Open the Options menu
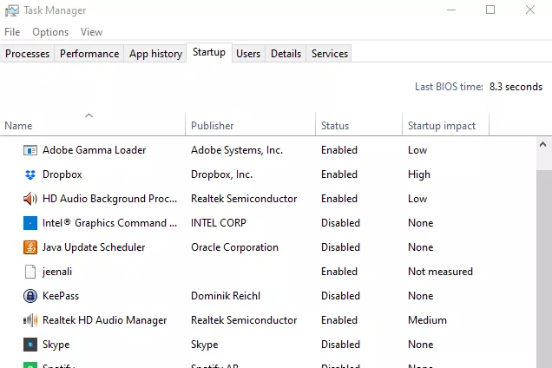This screenshot has height=368, width=552. click(x=50, y=32)
